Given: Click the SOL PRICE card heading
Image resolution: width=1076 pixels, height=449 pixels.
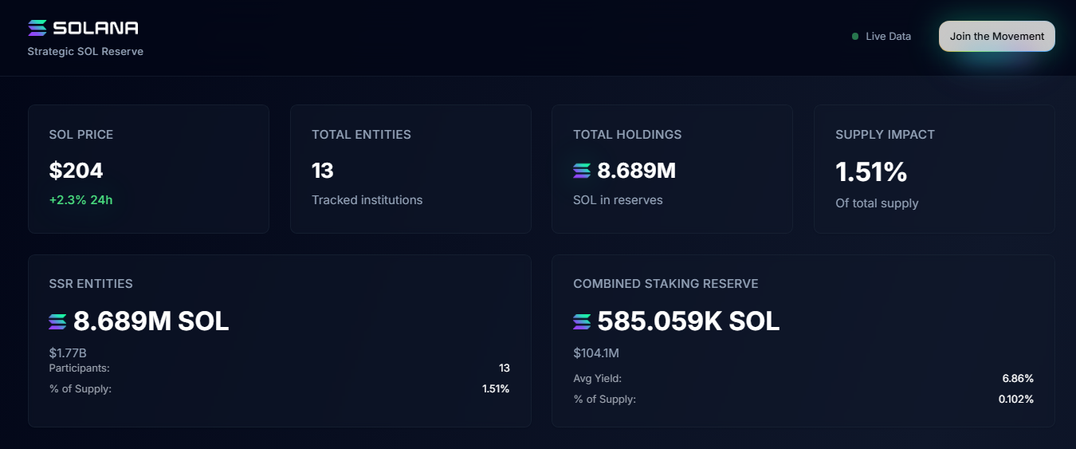Looking at the screenshot, I should 81,134.
